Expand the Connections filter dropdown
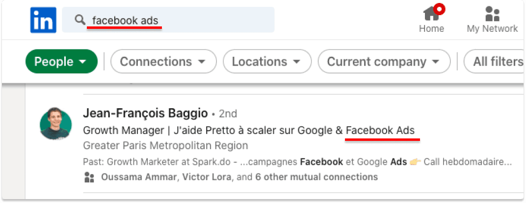The height and width of the screenshot is (203, 526). click(x=164, y=62)
